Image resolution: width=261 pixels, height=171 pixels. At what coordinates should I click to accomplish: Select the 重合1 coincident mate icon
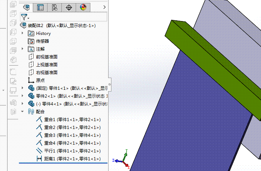tap(39, 119)
